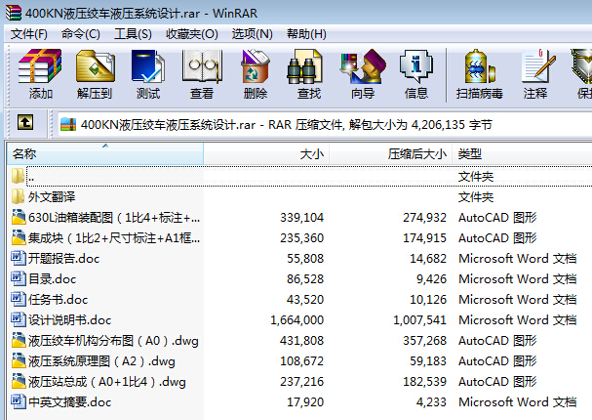Viewport: 592px width, 420px height.
Task: Select file name 任务书.doc
Action: coord(59,300)
